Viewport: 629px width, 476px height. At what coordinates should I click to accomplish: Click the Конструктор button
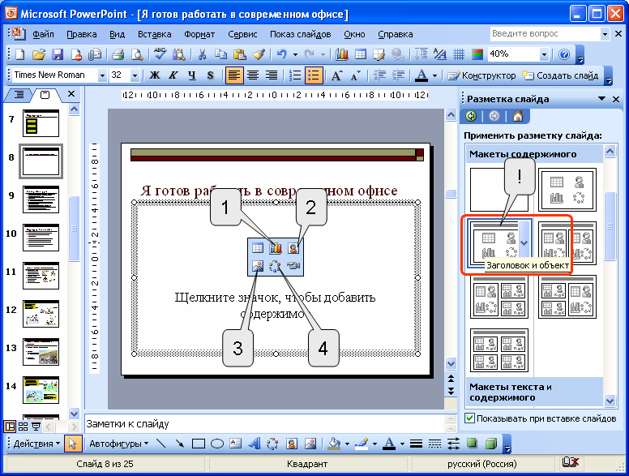[481, 75]
